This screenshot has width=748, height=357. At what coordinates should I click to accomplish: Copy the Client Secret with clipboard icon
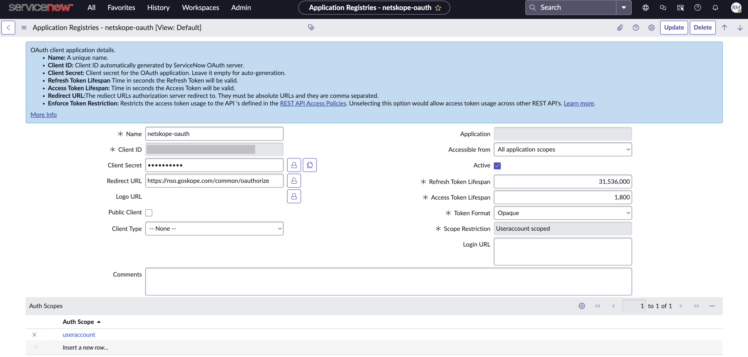click(x=310, y=165)
